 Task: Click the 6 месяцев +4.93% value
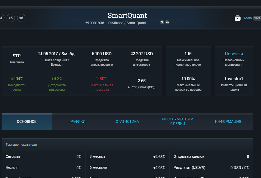pyautogui.click(x=159, y=168)
